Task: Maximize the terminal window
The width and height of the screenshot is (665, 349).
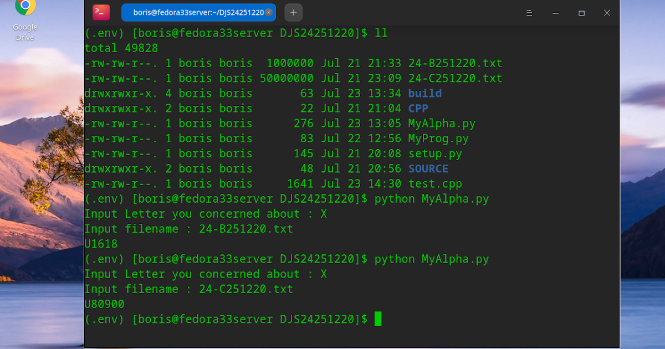Action: pyautogui.click(x=581, y=12)
